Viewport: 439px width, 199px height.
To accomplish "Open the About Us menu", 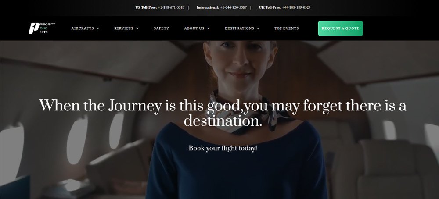I will click(x=194, y=28).
